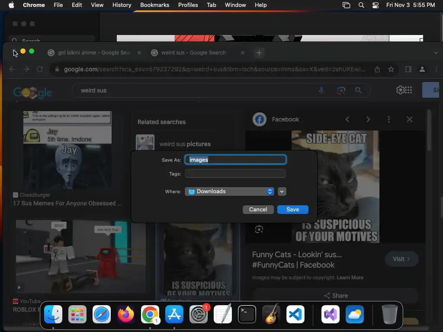
Task: Open Launchpad from the Dock
Action: pyautogui.click(x=77, y=314)
